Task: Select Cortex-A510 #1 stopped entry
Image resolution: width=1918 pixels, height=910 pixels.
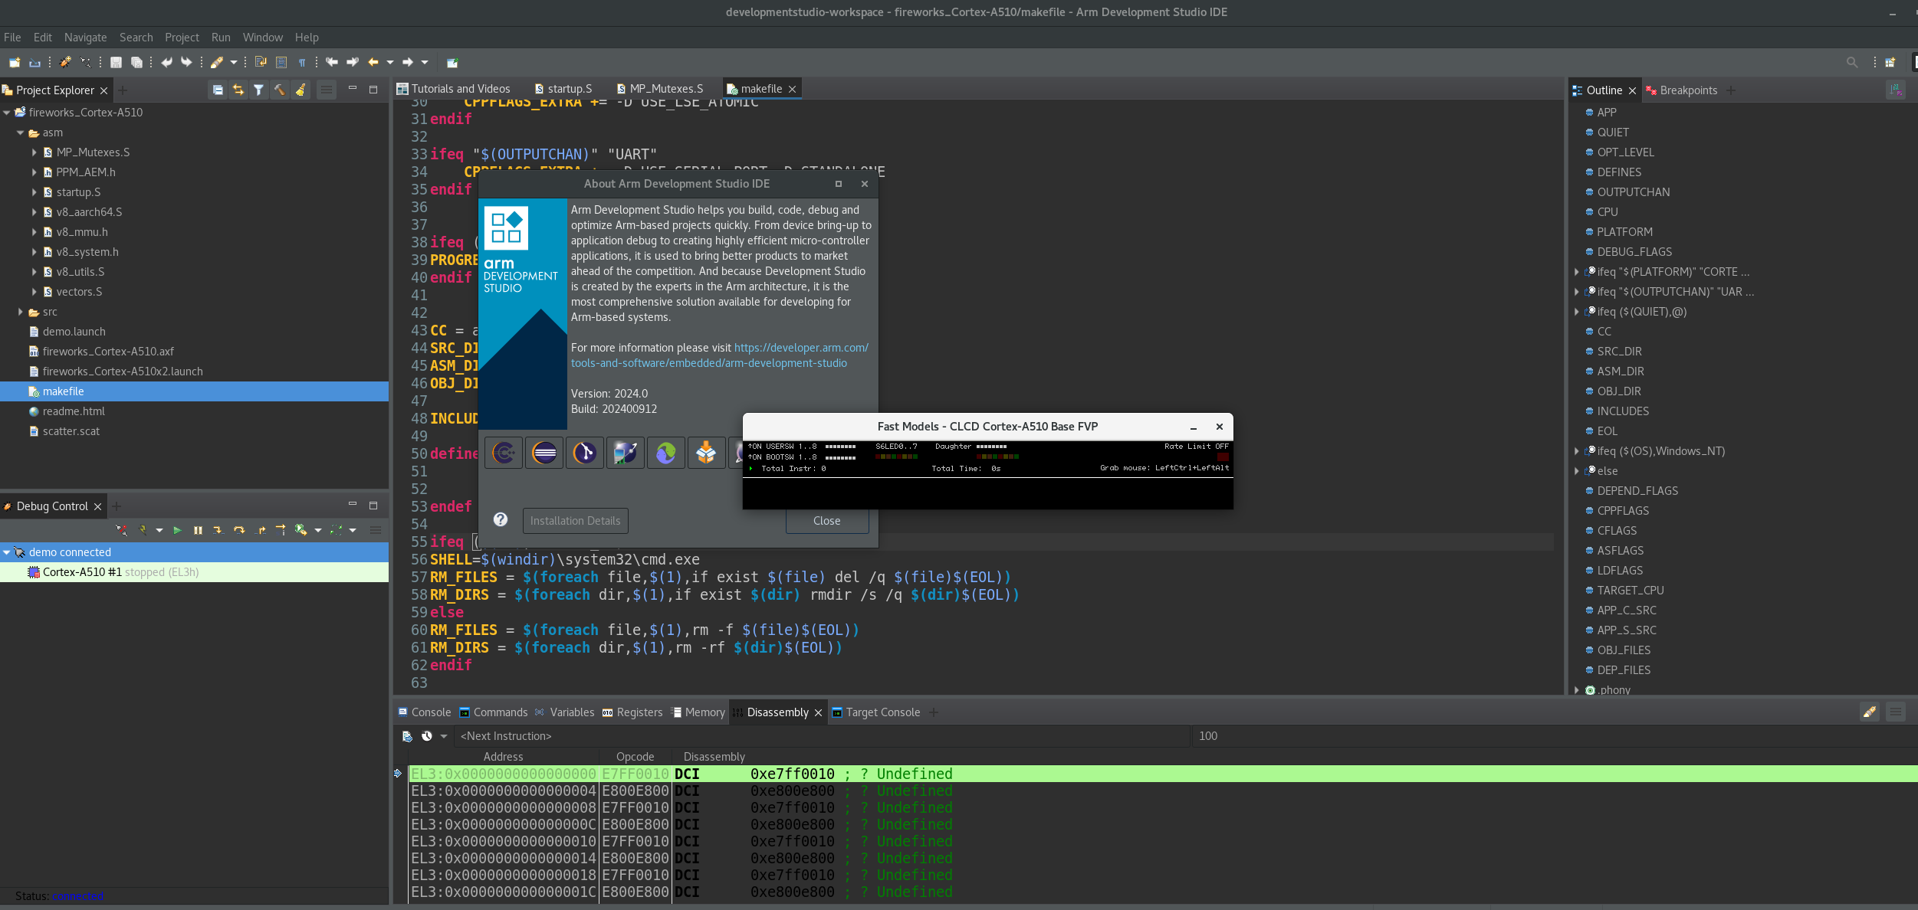Action: tap(194, 572)
